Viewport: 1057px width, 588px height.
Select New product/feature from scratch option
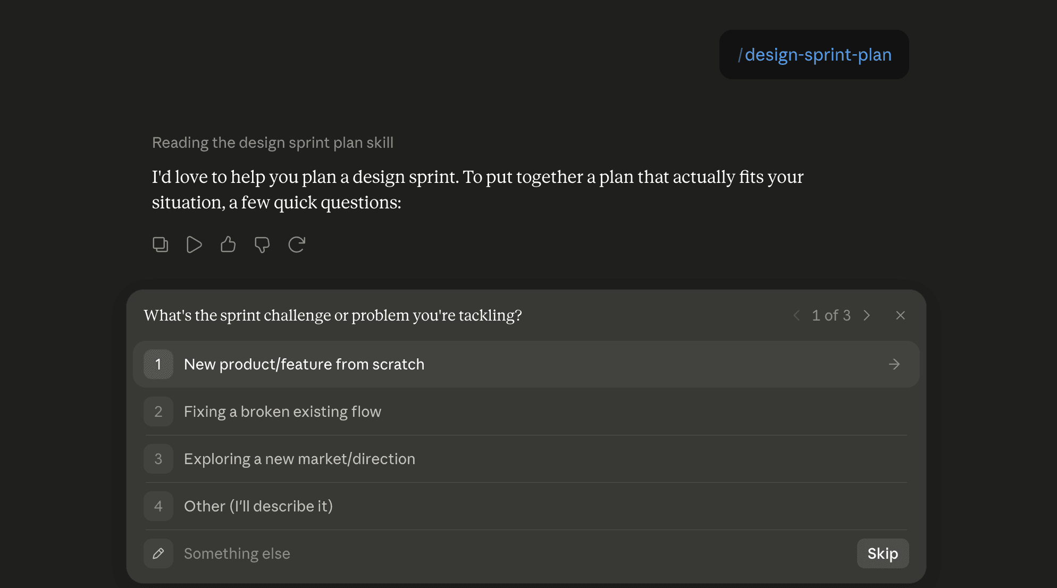coord(526,364)
